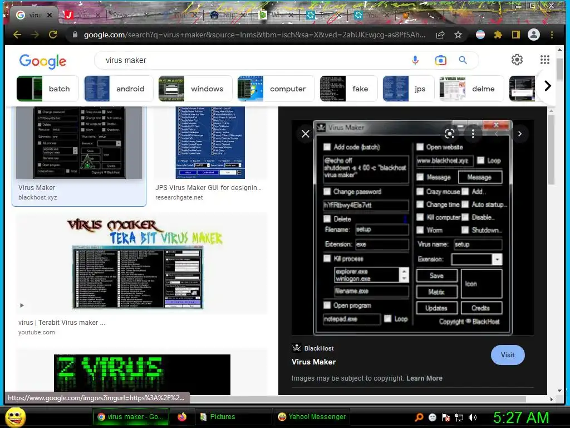Screen dimensions: 570x428
Task: Open the 'Virus Maker' title link in preview
Action: pos(313,362)
